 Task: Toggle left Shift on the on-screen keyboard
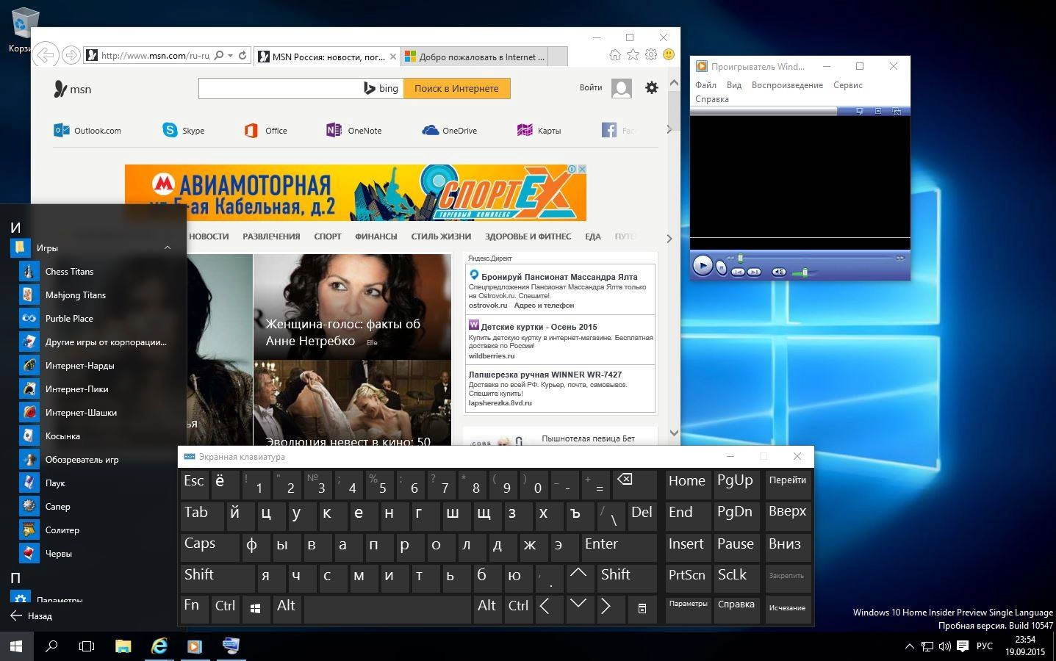(x=217, y=577)
